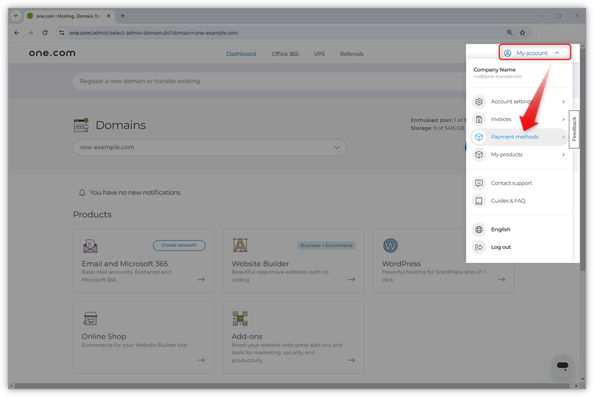Open the live chat bubble widget
The width and height of the screenshot is (594, 397).
(x=563, y=366)
